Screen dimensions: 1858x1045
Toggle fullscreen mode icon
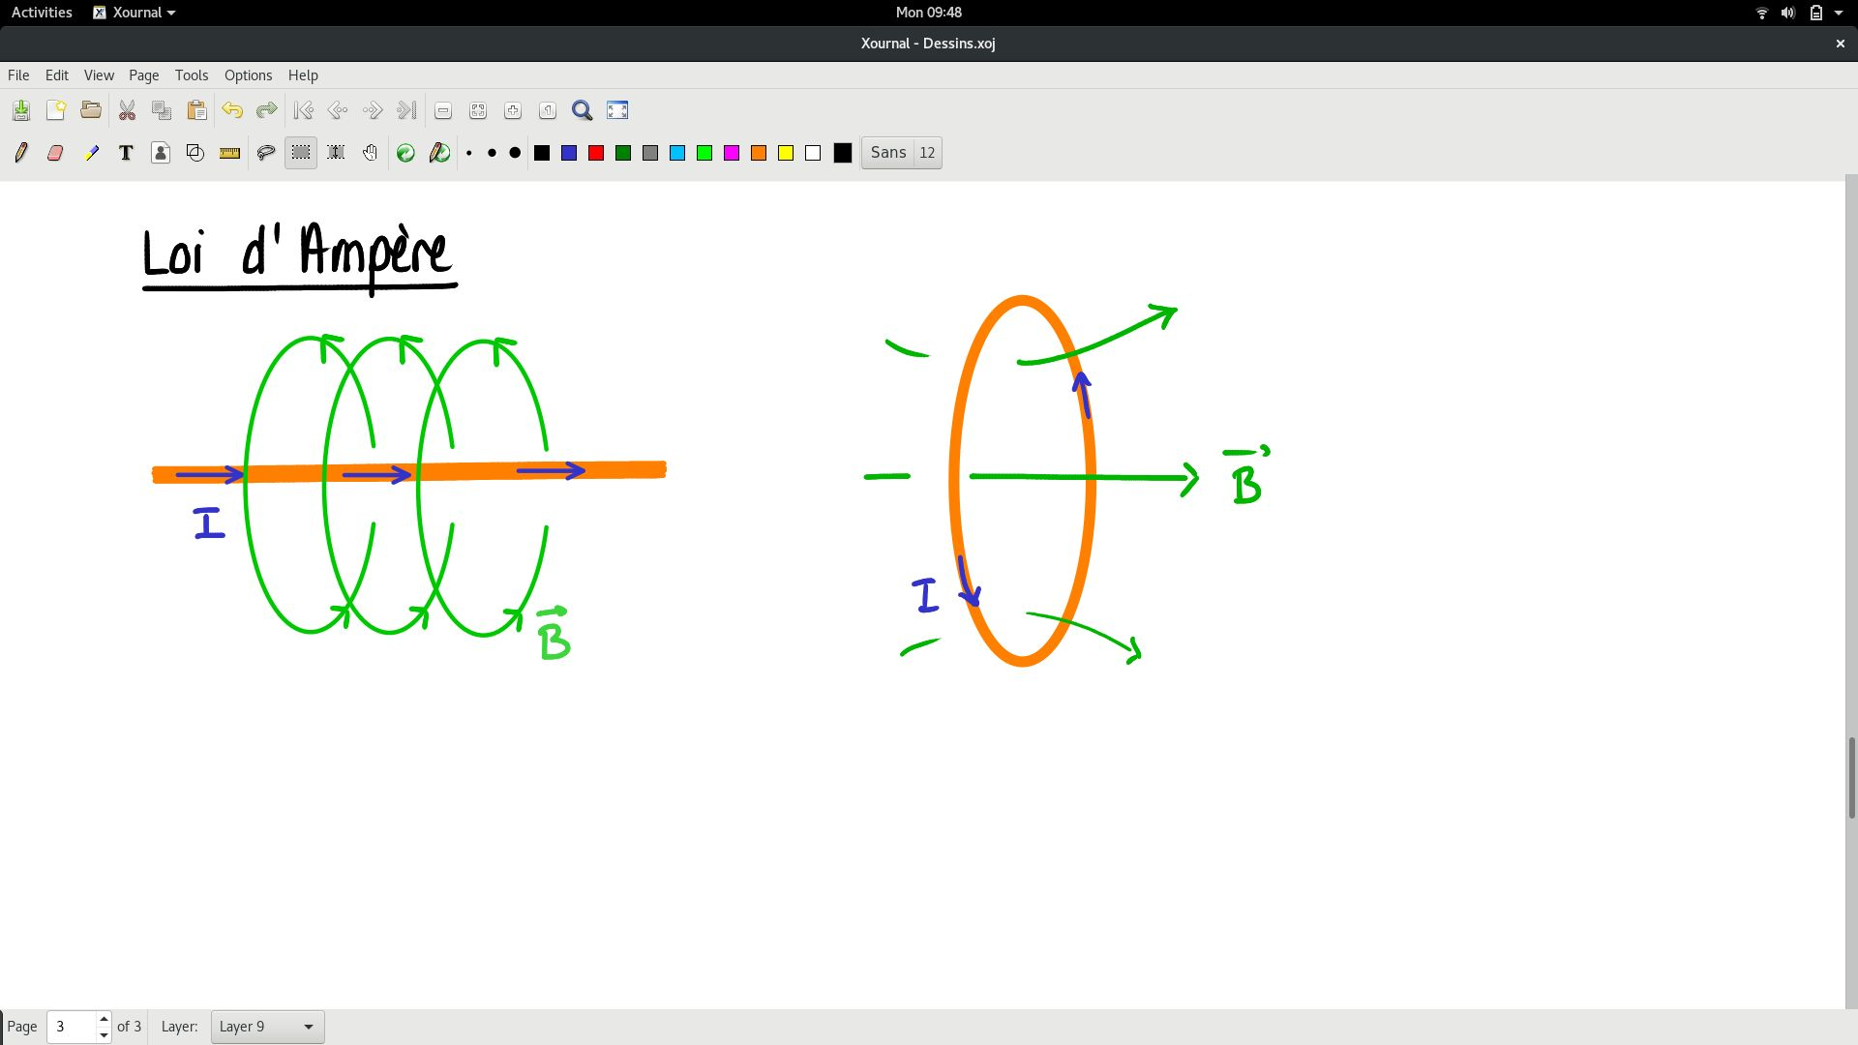(617, 110)
